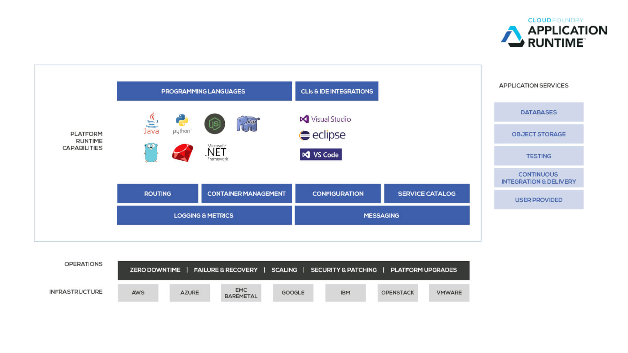Open the Eclipse IDE logo

coord(322,135)
